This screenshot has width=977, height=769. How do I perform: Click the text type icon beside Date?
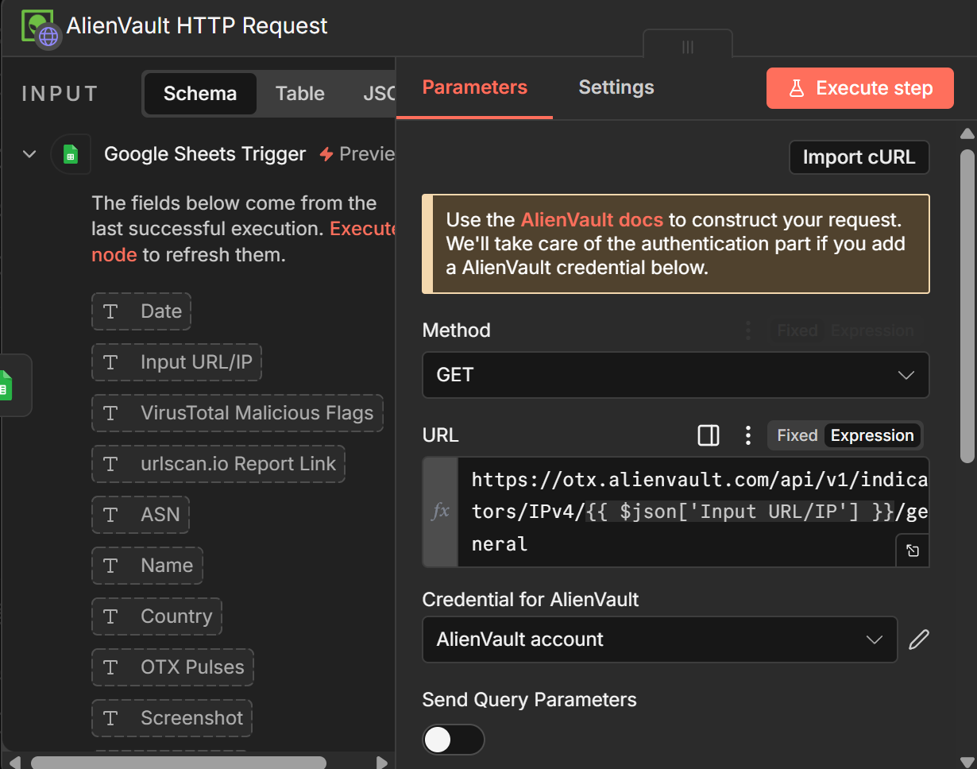[110, 311]
